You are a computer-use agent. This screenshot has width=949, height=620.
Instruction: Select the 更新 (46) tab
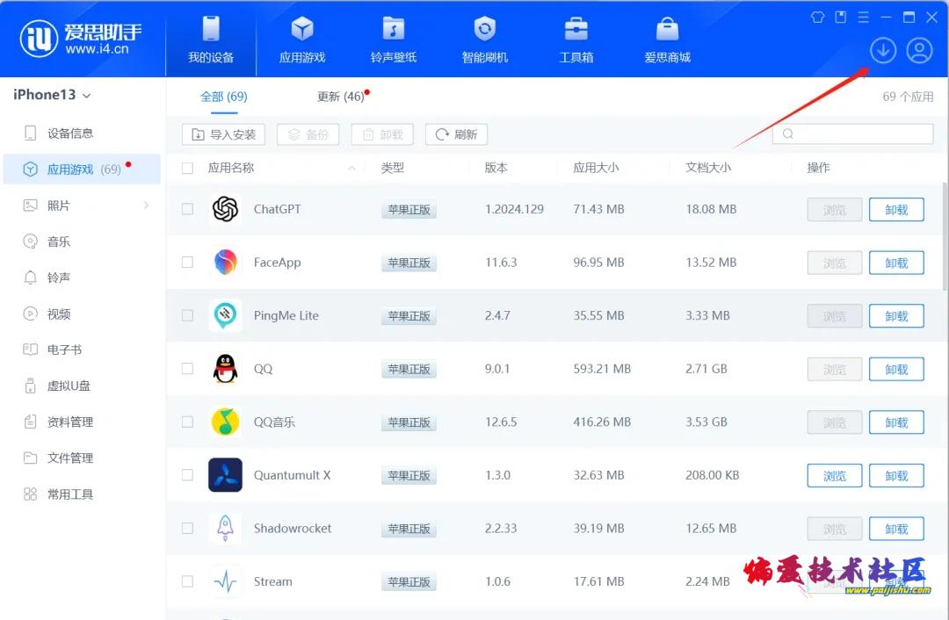[341, 97]
